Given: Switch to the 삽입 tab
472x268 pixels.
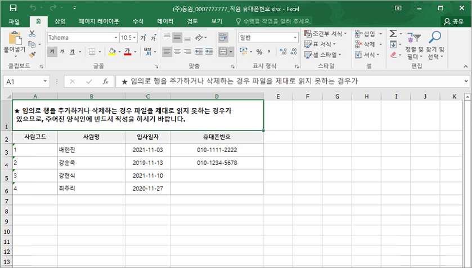Looking at the screenshot, I should [60, 21].
